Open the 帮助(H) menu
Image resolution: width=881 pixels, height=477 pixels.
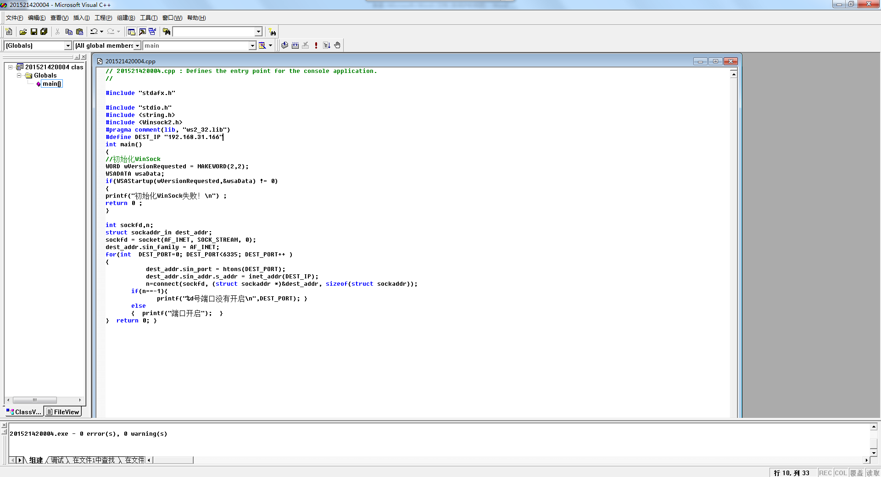(196, 18)
